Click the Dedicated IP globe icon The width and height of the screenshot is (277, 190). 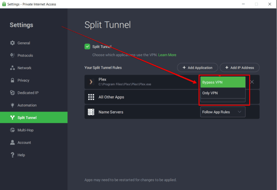pos(12,93)
